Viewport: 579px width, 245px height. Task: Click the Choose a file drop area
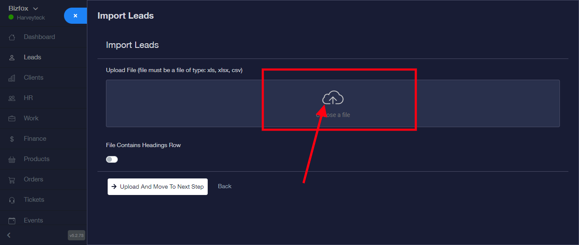coord(333,103)
